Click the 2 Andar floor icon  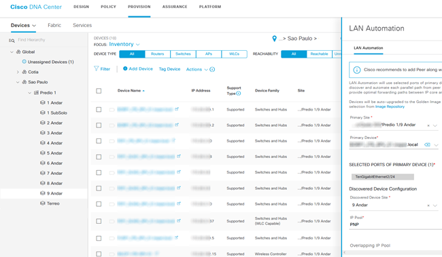coord(43,123)
